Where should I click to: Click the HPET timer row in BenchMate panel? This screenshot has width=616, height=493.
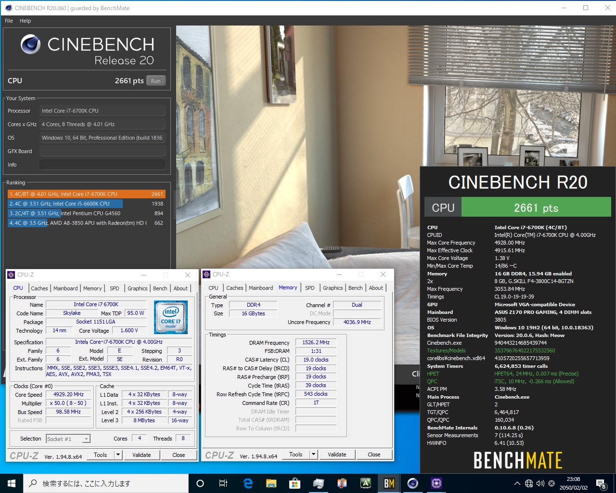503,374
